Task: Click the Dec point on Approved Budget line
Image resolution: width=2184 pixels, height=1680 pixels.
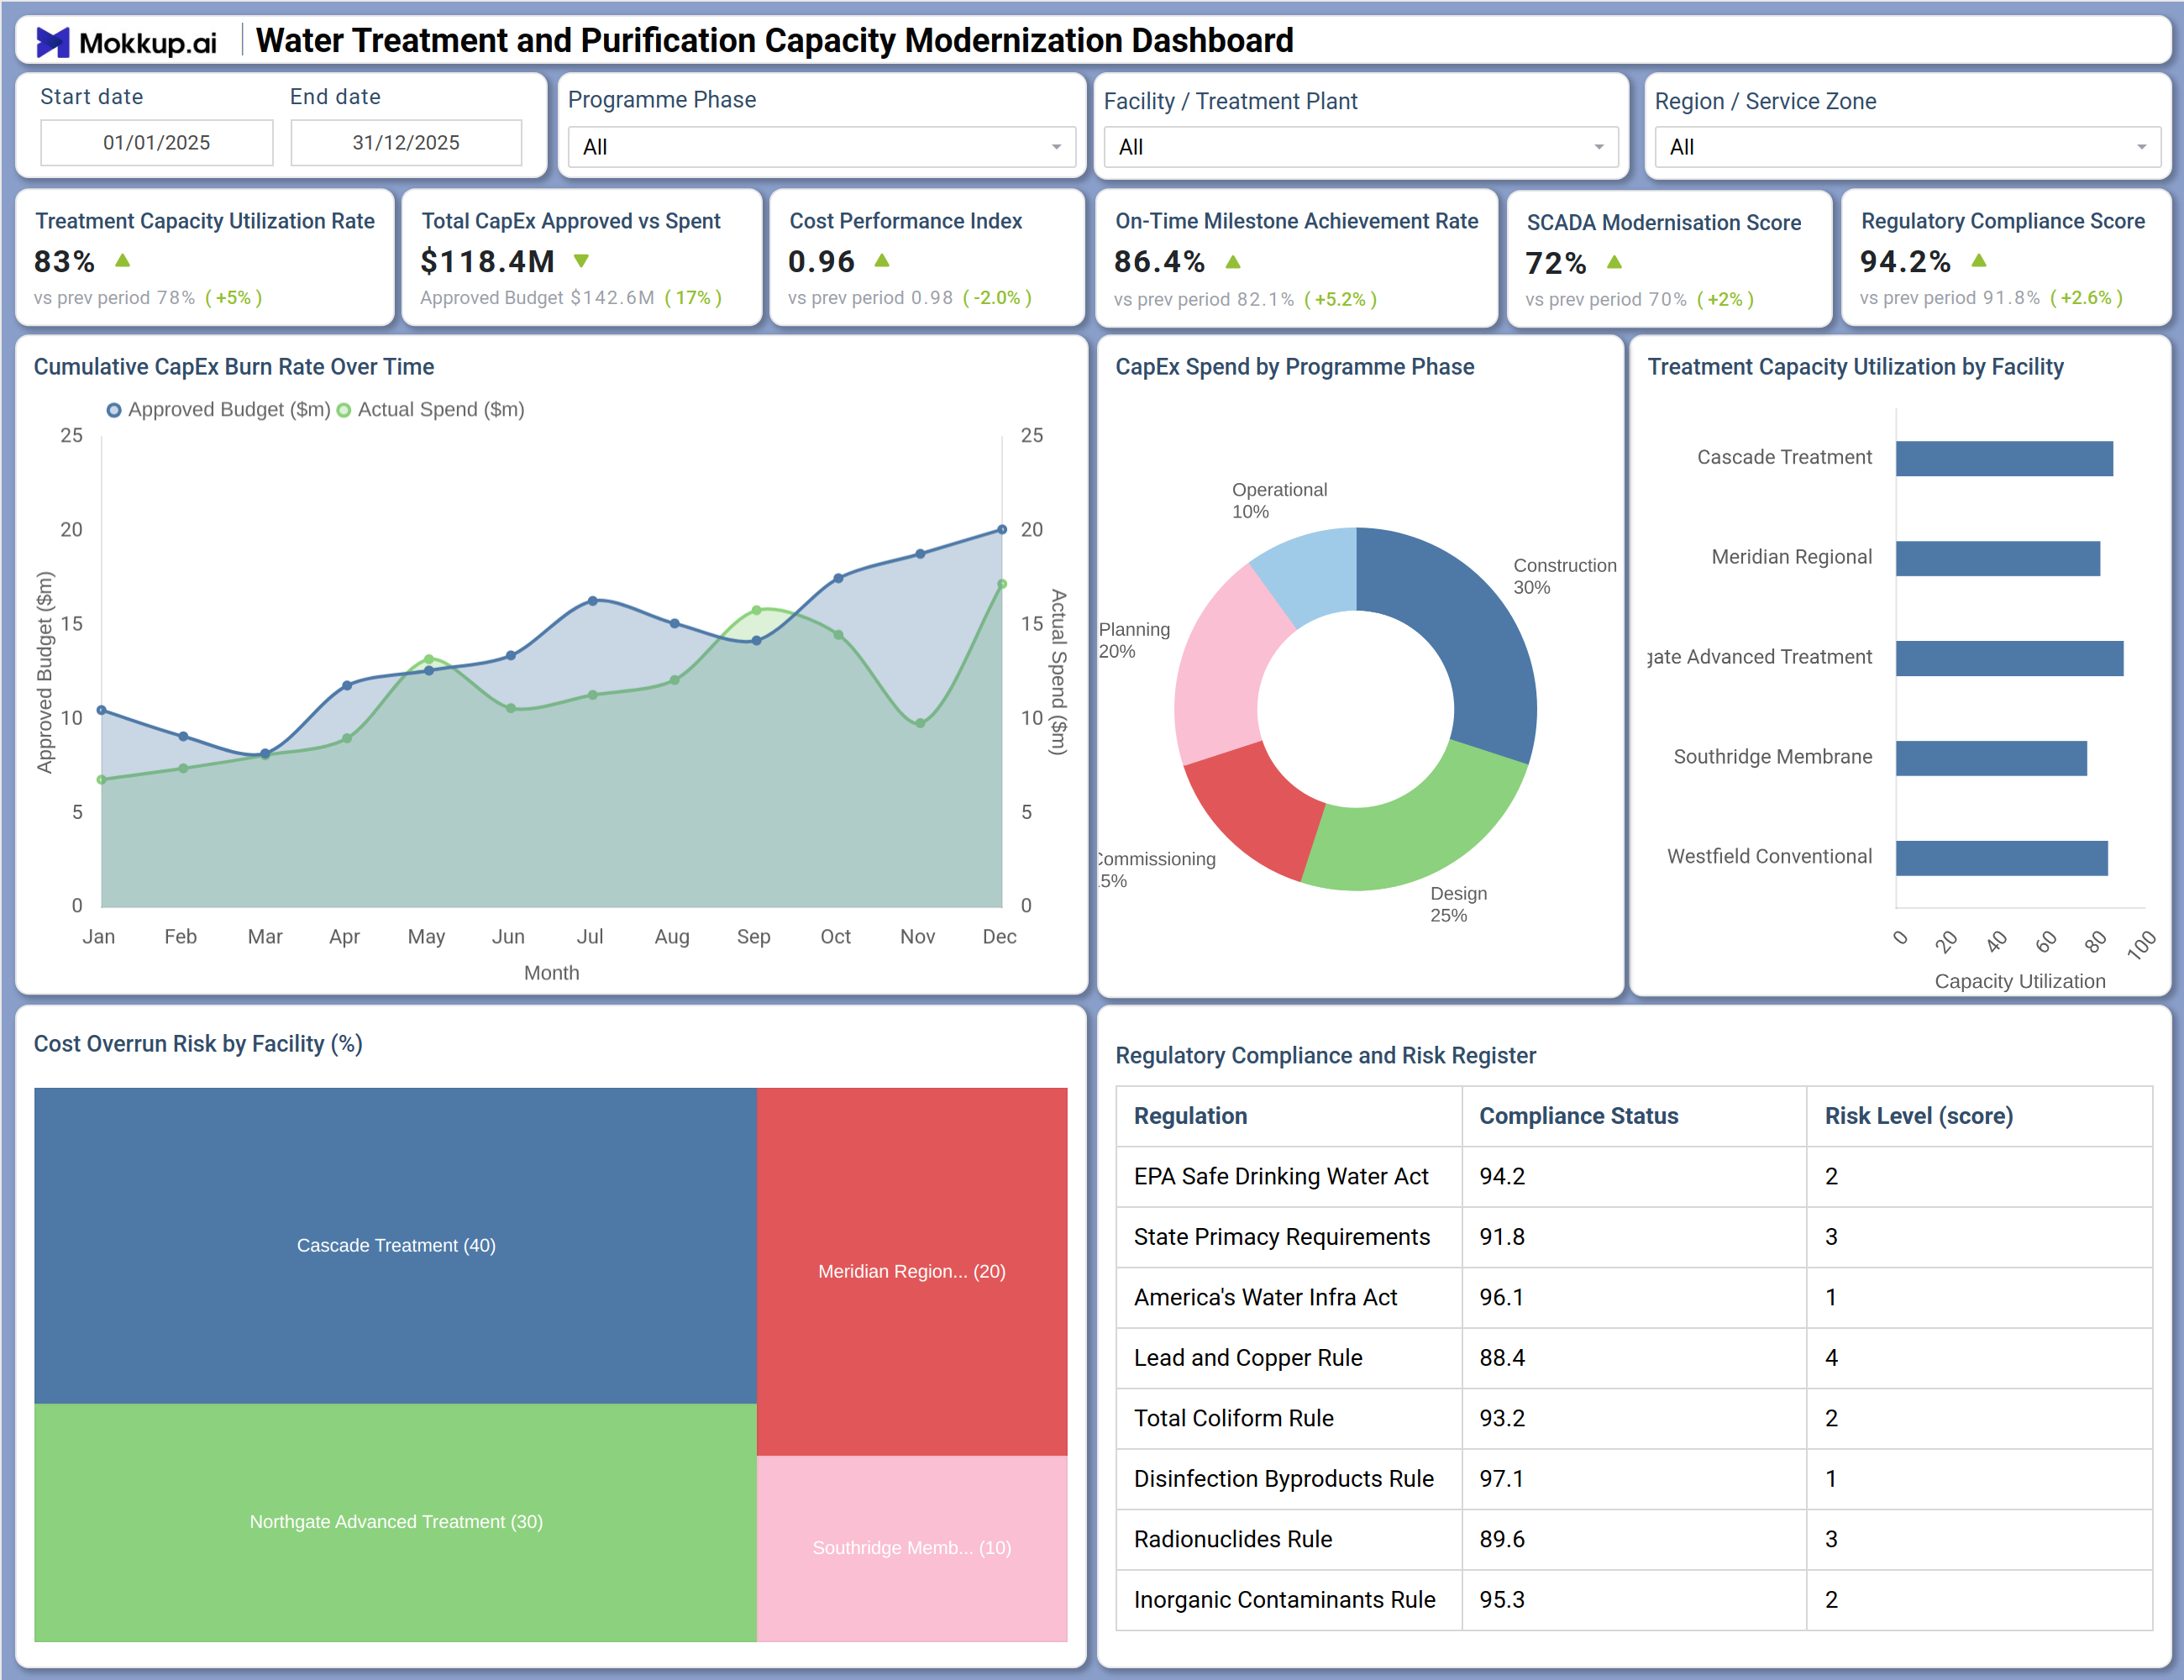Action: coord(1002,530)
